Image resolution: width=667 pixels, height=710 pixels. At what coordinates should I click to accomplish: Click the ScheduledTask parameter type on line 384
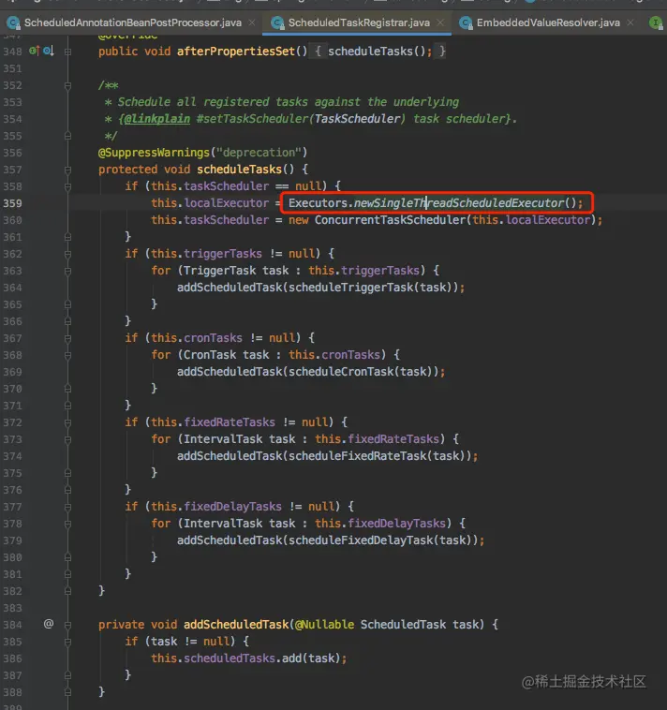[x=403, y=625]
